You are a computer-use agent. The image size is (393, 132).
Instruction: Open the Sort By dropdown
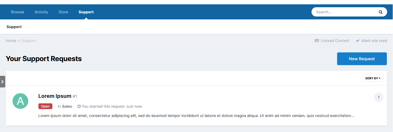click(x=373, y=78)
